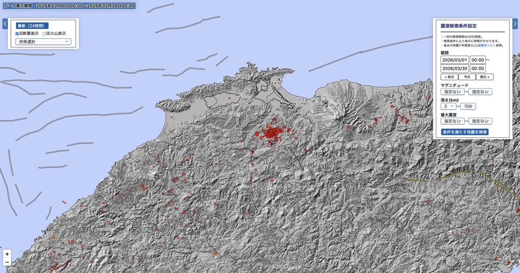
Task: Go to the next day with 翌日 >
Action: pyautogui.click(x=484, y=77)
